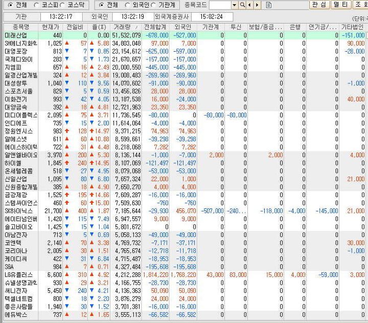Click the 연기금 column header
Screen dimensions: 368x323
tap(323, 27)
